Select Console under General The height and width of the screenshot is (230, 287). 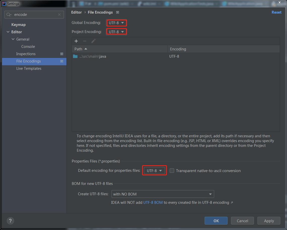(28, 47)
